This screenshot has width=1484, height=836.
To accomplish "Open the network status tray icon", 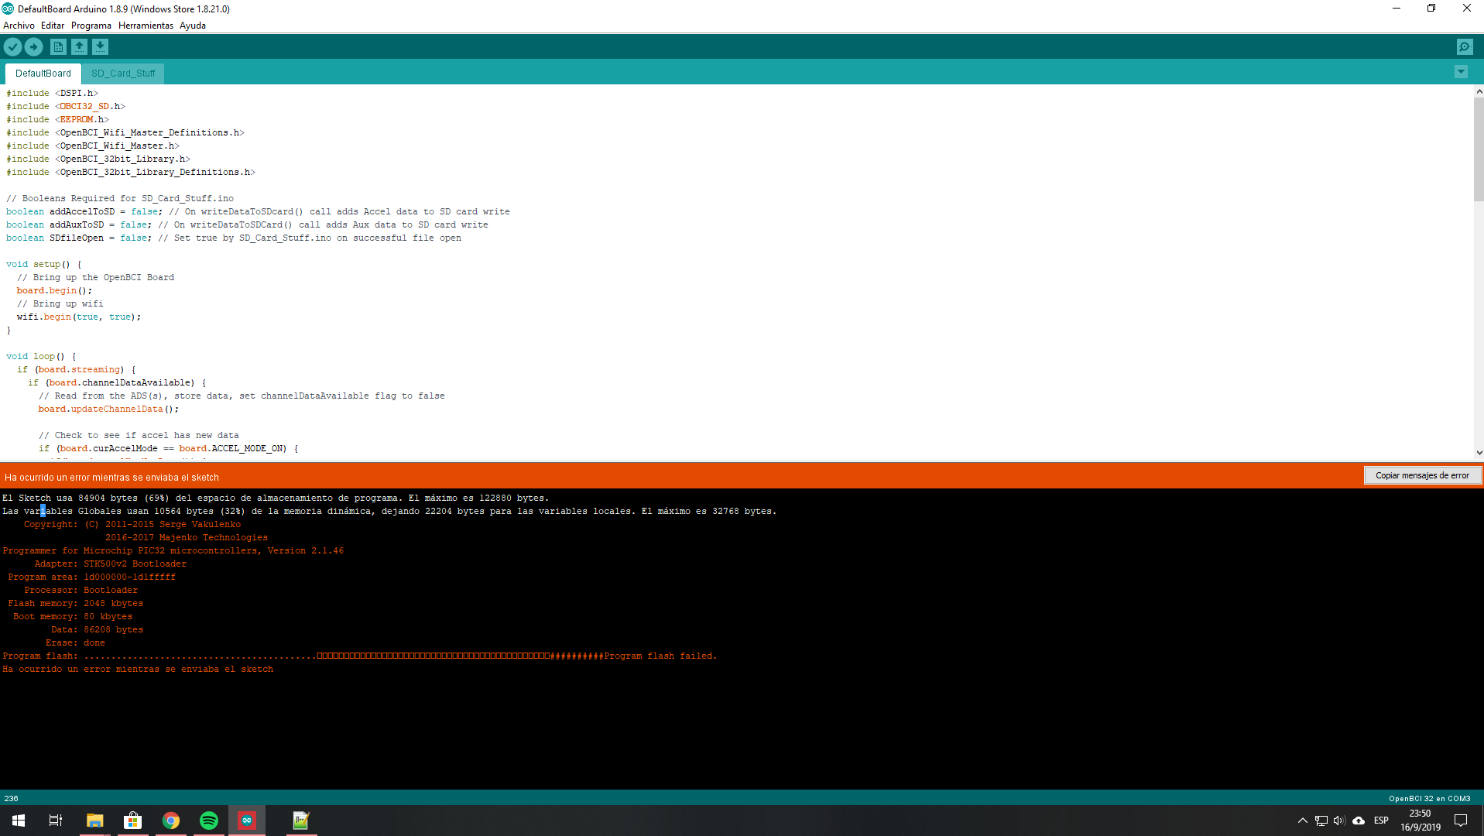I will (1321, 821).
